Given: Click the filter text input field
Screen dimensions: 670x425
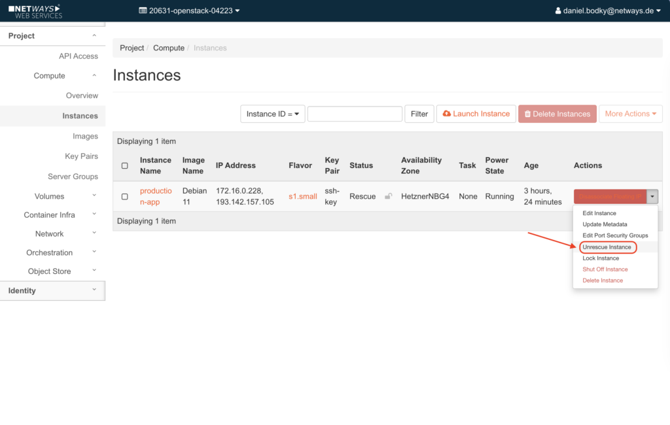Looking at the screenshot, I should [355, 114].
